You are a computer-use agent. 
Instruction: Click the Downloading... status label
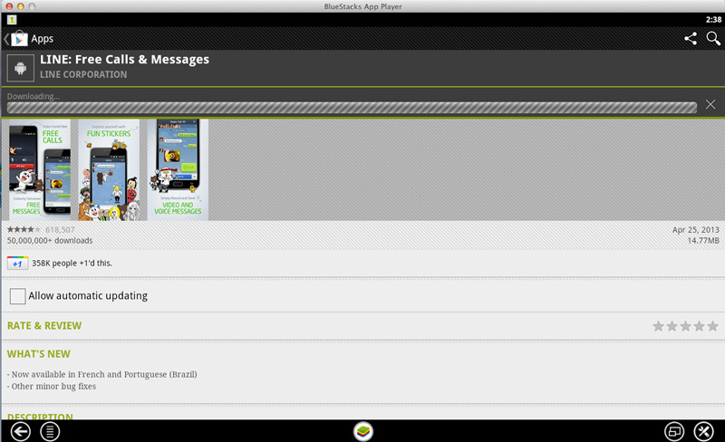pyautogui.click(x=34, y=96)
